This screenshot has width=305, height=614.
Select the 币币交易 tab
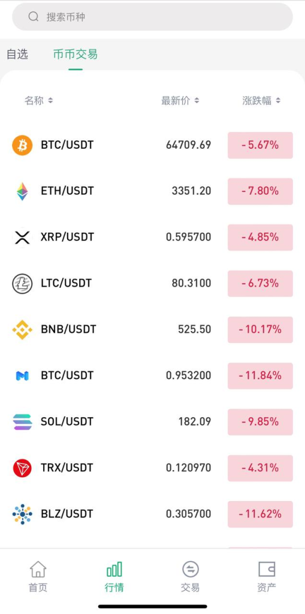coord(75,54)
